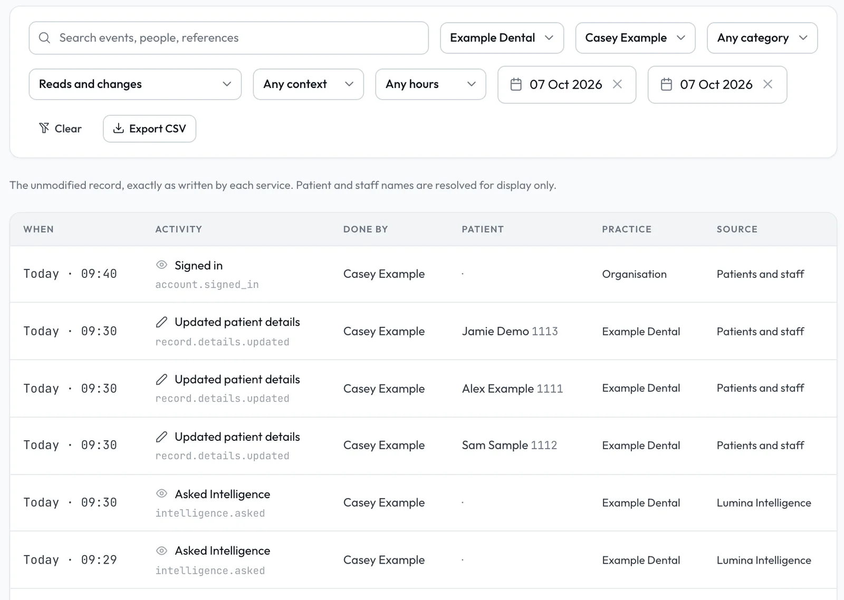This screenshot has height=600, width=844.
Task: Click Lumina Intelligence source in the 09:29 row
Action: 764,560
